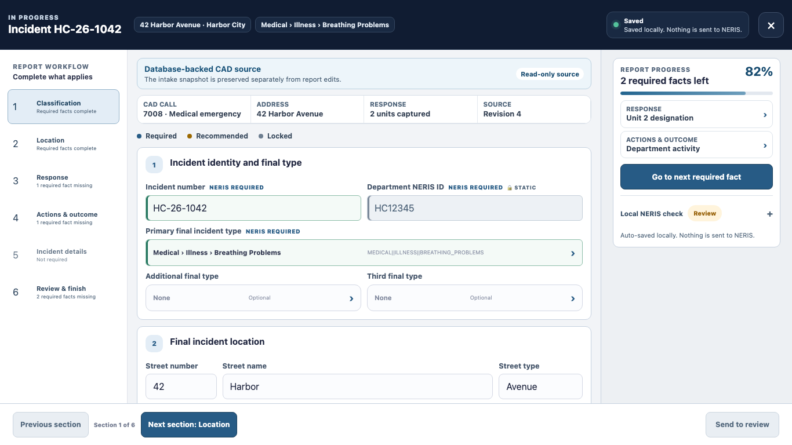Click the Database-backed CAD source heading
The image size is (792, 445).
tap(202, 69)
